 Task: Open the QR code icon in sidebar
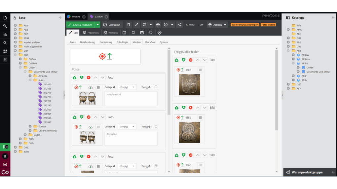point(5,51)
